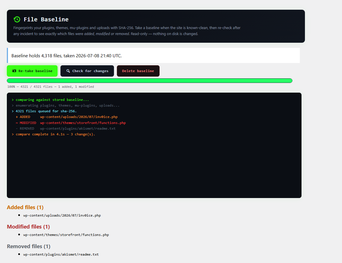This screenshot has width=342, height=263.
Task: Click the description text mentioning SHA-256
Action: click(x=127, y=31)
